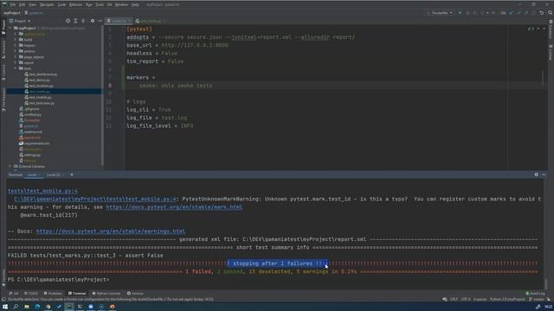The image size is (554, 311).
Task: Click the Expand All icon in Project panel
Action: click(75, 21)
